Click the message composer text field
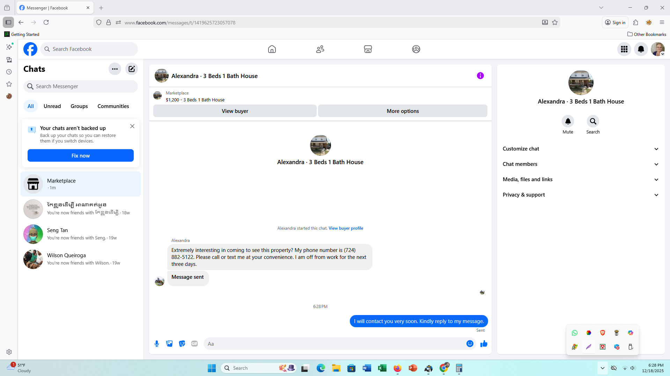Image resolution: width=670 pixels, height=376 pixels. pos(336,344)
